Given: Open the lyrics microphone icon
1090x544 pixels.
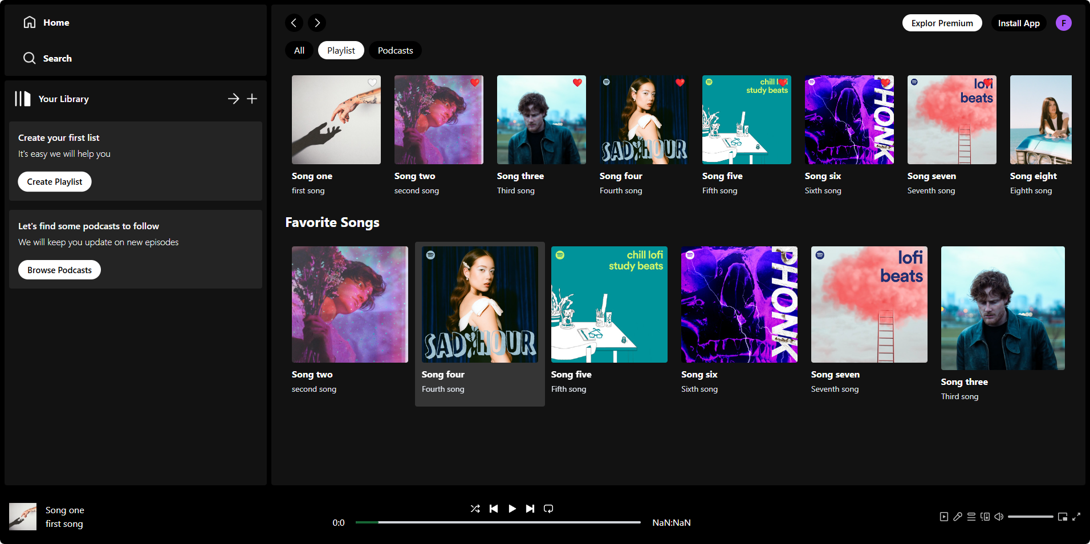Looking at the screenshot, I should tap(958, 517).
